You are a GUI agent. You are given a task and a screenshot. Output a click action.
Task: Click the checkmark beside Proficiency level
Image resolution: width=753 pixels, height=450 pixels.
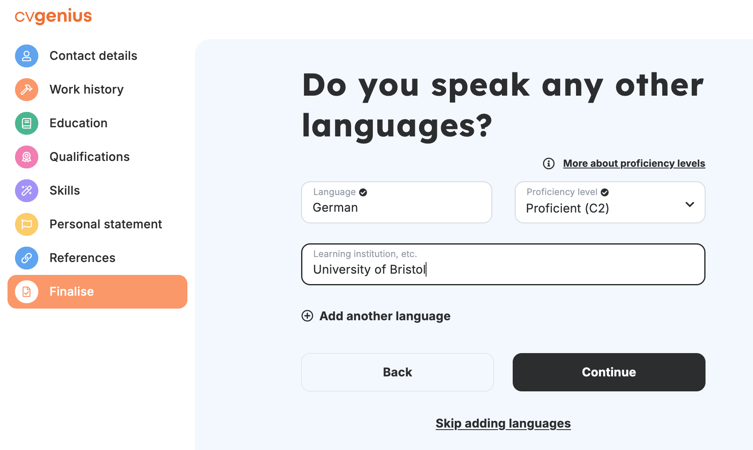605,192
